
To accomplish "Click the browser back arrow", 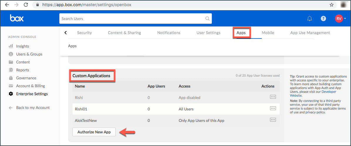I will 7,5.
